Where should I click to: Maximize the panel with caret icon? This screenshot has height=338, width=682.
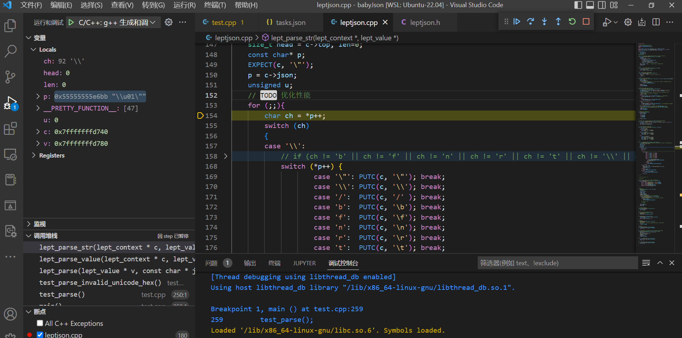[x=660, y=263]
